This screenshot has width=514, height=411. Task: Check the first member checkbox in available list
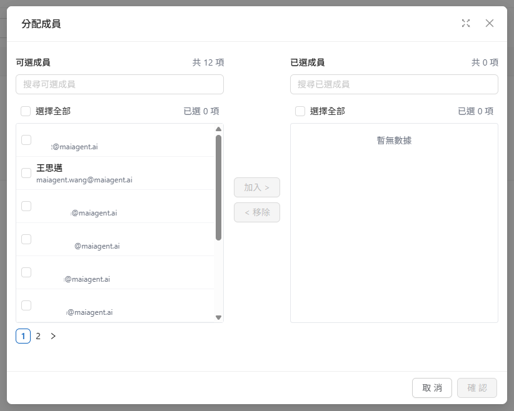click(26, 140)
